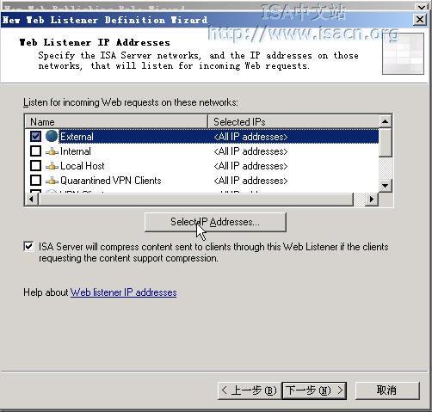Click the External network globe icon

(52, 136)
